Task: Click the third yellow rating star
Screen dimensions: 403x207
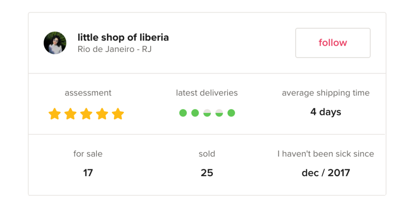Action: (x=86, y=114)
